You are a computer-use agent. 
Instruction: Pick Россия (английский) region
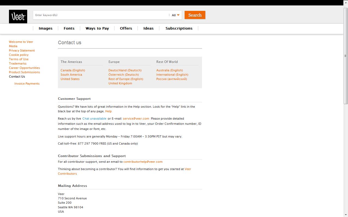click(172, 79)
